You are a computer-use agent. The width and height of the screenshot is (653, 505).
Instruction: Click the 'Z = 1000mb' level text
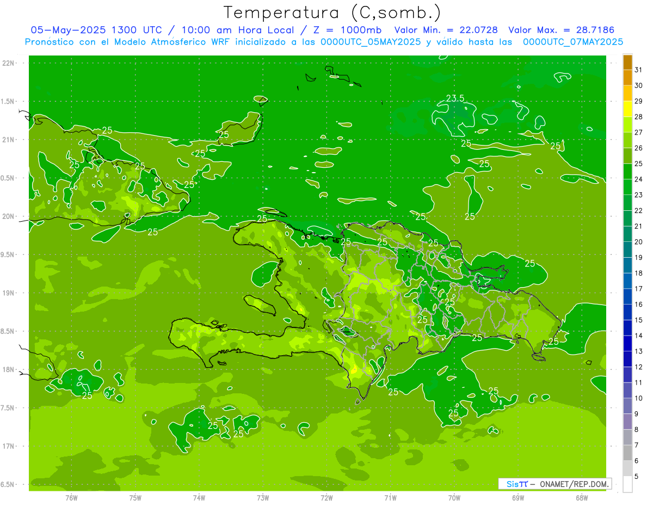coord(347,30)
